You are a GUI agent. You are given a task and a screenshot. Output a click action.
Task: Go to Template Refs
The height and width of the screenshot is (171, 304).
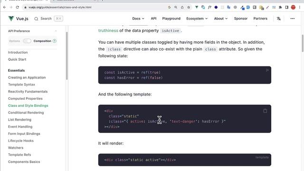tap(19, 155)
